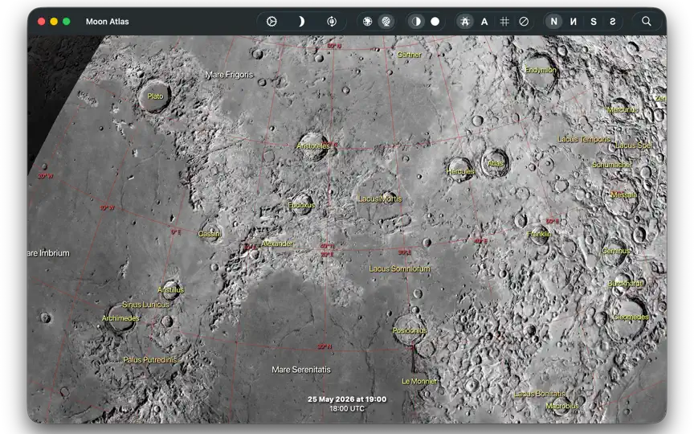The width and height of the screenshot is (694, 434).
Task: Click the Hercules crater label
Action: point(460,171)
